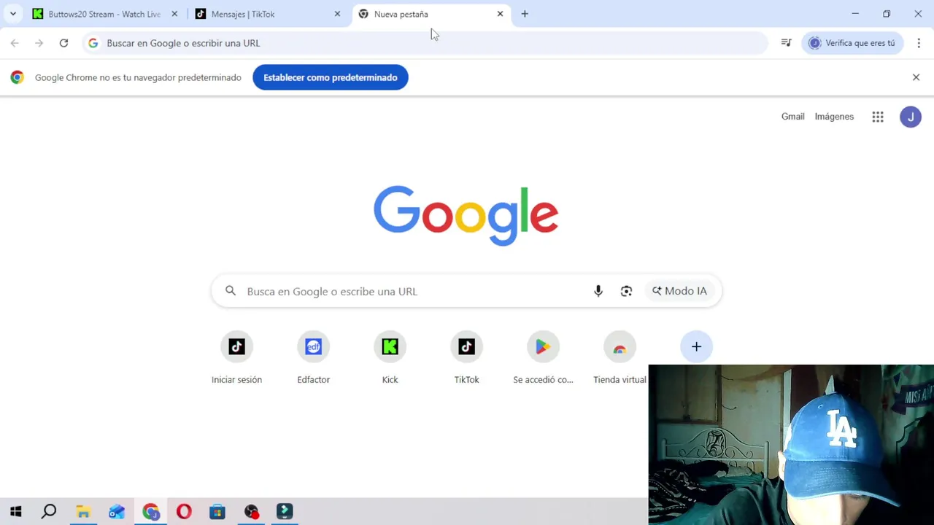The image size is (934, 525).
Task: Open Outlook from the taskbar
Action: pyautogui.click(x=117, y=512)
